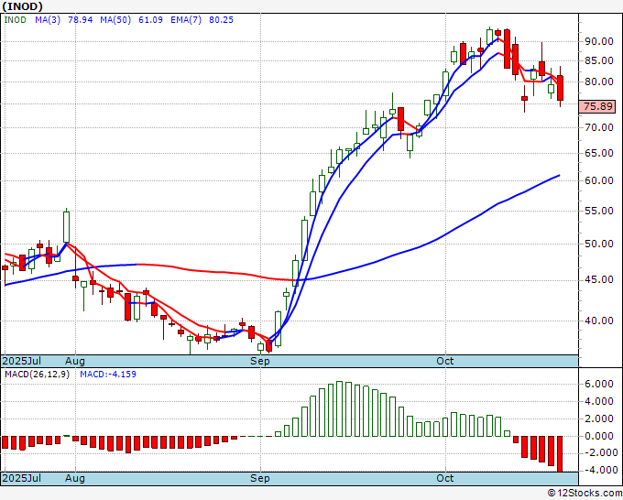The image size is (623, 500).
Task: Open the 12Stocks.com copyright link
Action: [585, 494]
